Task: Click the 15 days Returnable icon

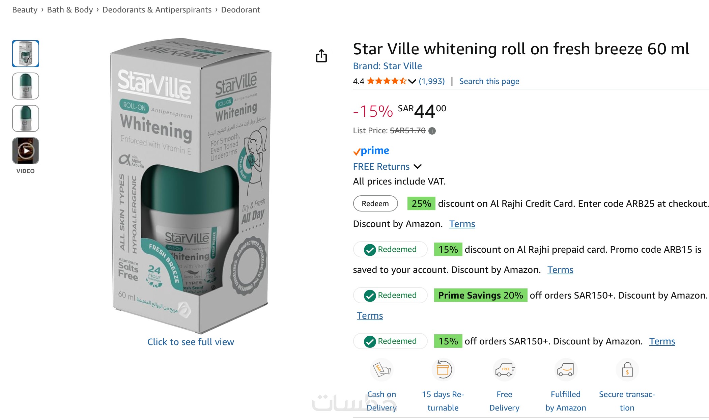Action: tap(443, 370)
